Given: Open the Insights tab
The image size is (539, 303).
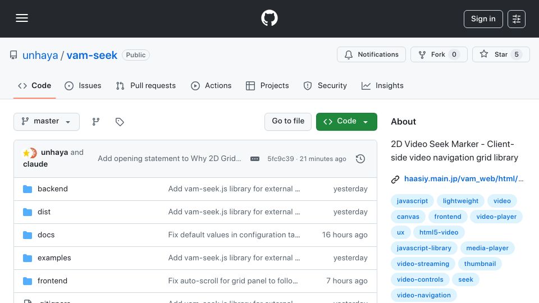Looking at the screenshot, I should [382, 85].
